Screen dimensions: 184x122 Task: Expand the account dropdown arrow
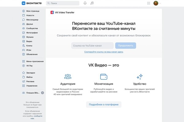click(x=160, y=3)
